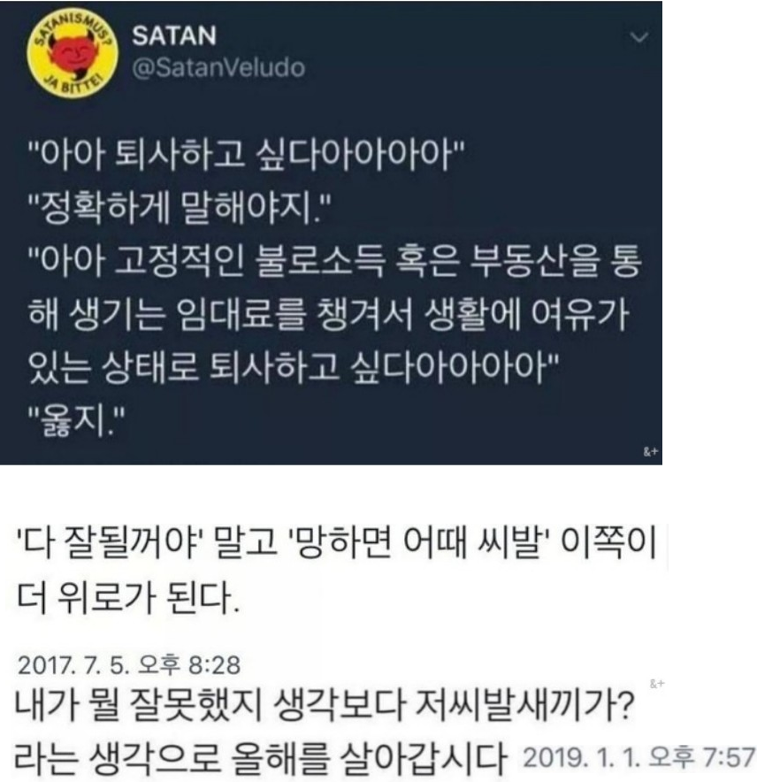
Task: Open the SATAN profile avatar badge
Action: [73, 53]
